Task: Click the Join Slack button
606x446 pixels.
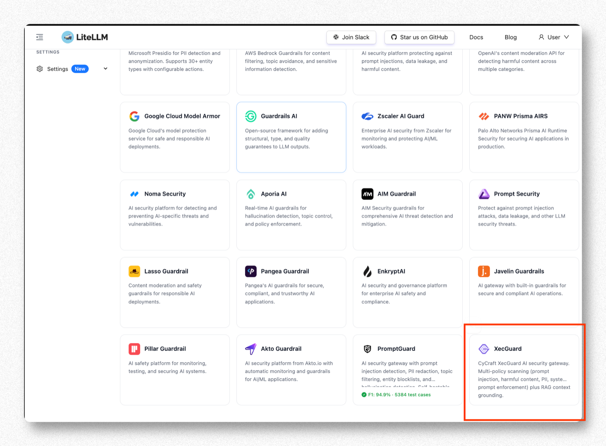Action: pyautogui.click(x=351, y=37)
